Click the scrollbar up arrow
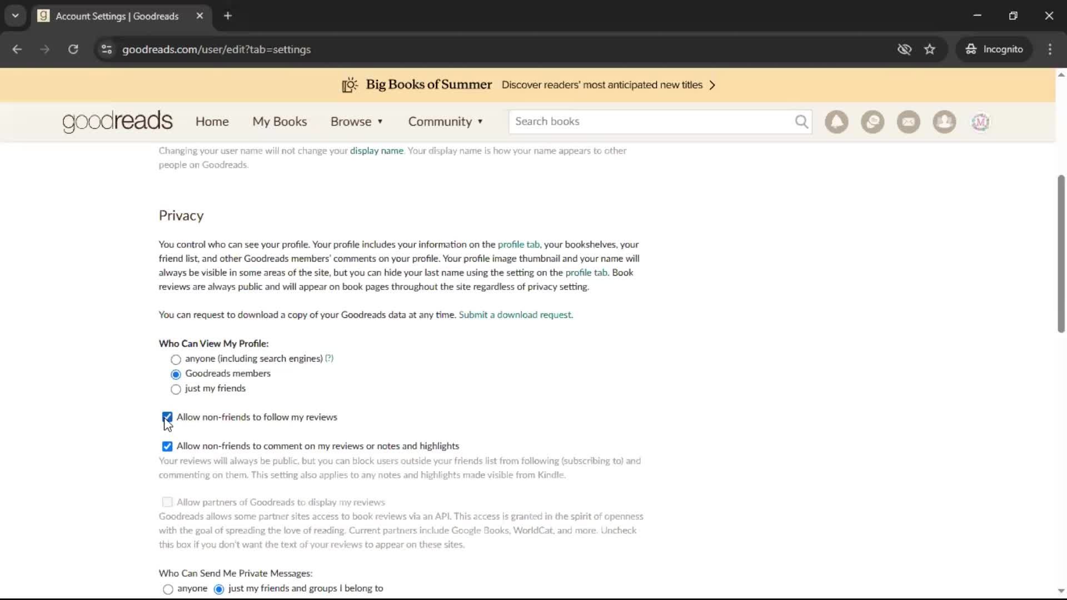The image size is (1067, 600). 1061,75
